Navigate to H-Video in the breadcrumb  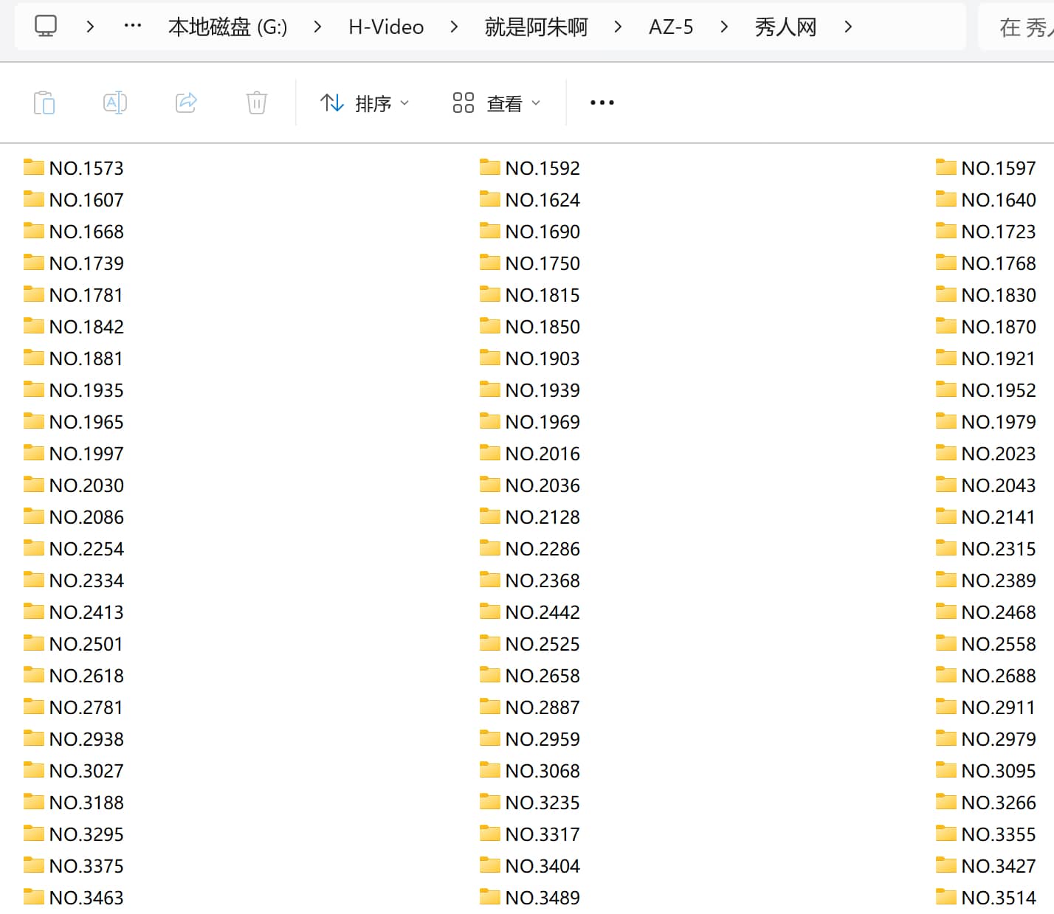385,26
